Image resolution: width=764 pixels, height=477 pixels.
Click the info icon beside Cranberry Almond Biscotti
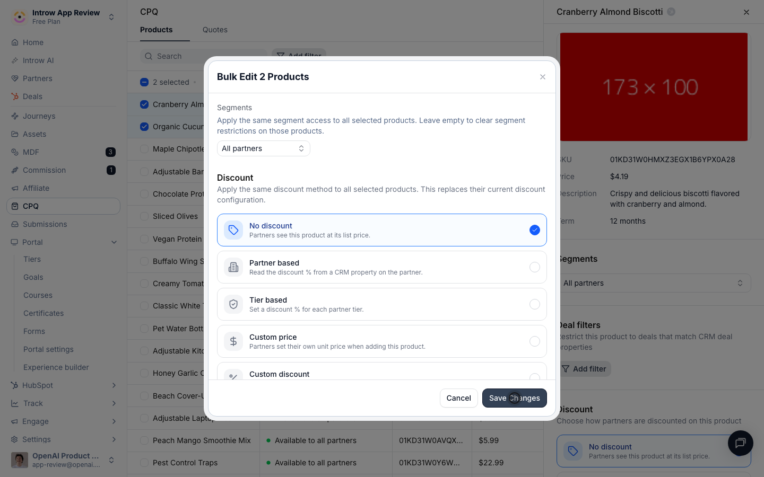point(671,12)
